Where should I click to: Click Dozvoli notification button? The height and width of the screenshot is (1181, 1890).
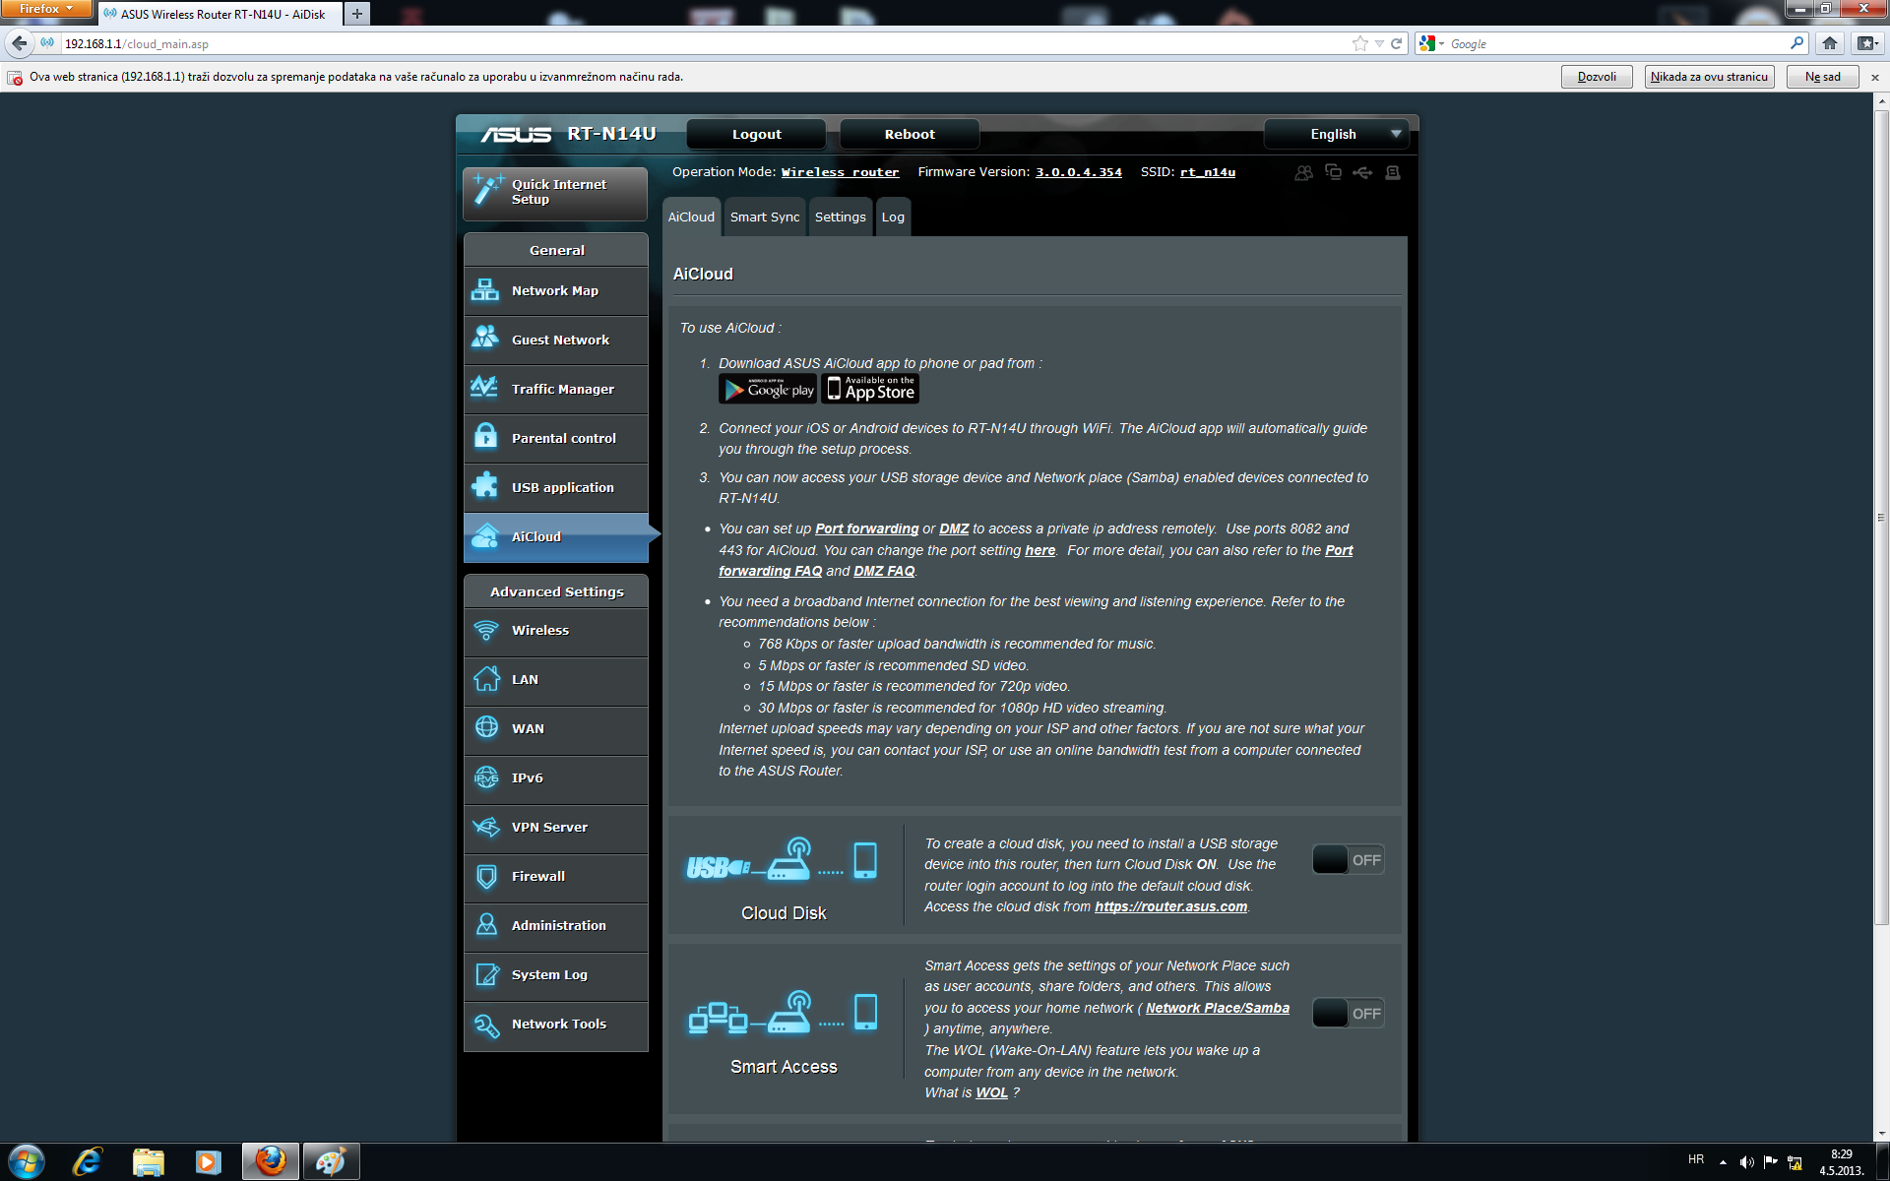(1597, 77)
